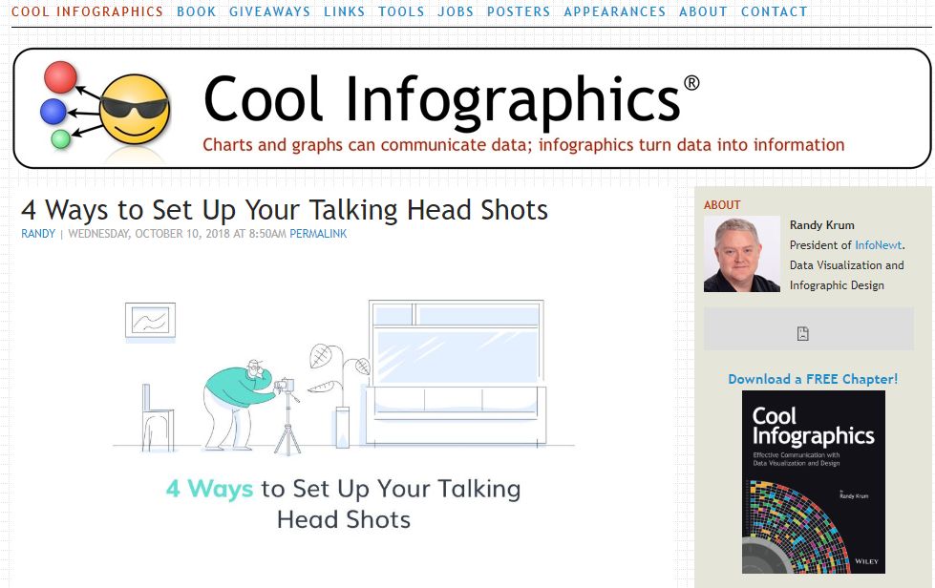This screenshot has width=935, height=588.
Task: Click the Cool Infographics book cover
Action: (814, 482)
